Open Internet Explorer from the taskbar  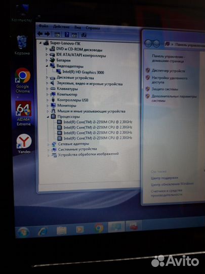[x=43, y=231]
